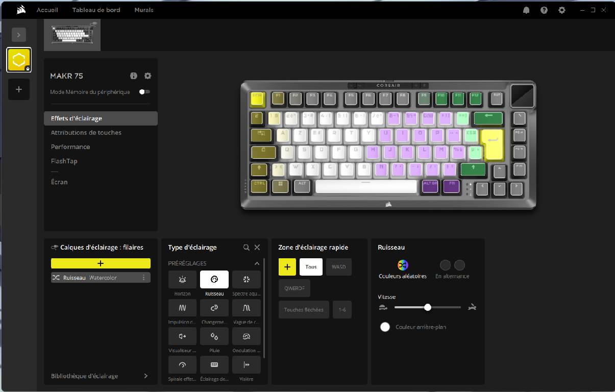Select the Touches fléchées quick zone
Image resolution: width=615 pixels, height=392 pixels.
pos(304,310)
